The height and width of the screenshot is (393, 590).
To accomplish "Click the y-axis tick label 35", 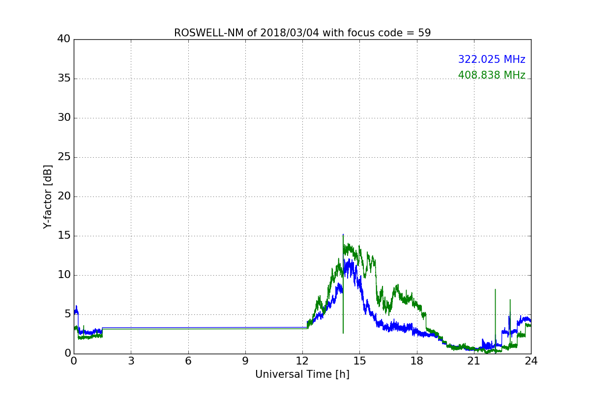I will click(x=64, y=79).
